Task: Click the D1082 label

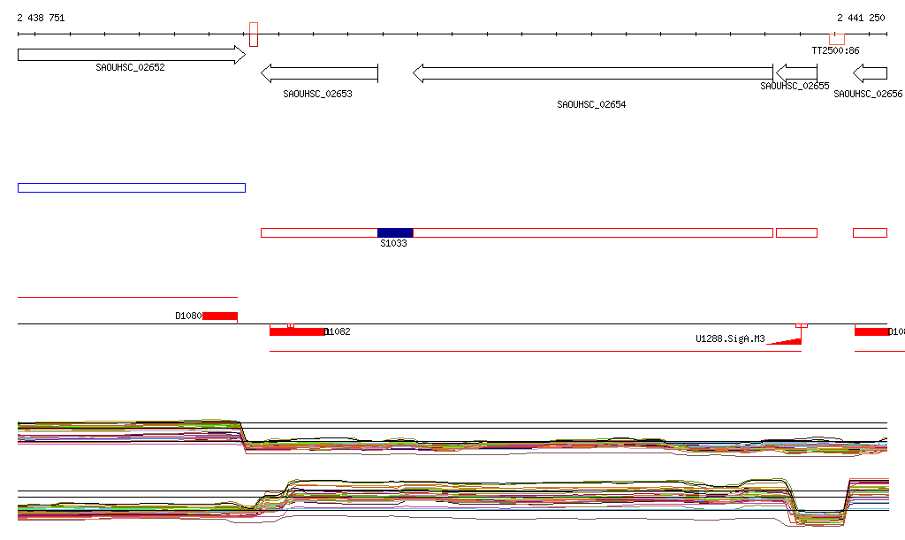Action: coord(338,331)
